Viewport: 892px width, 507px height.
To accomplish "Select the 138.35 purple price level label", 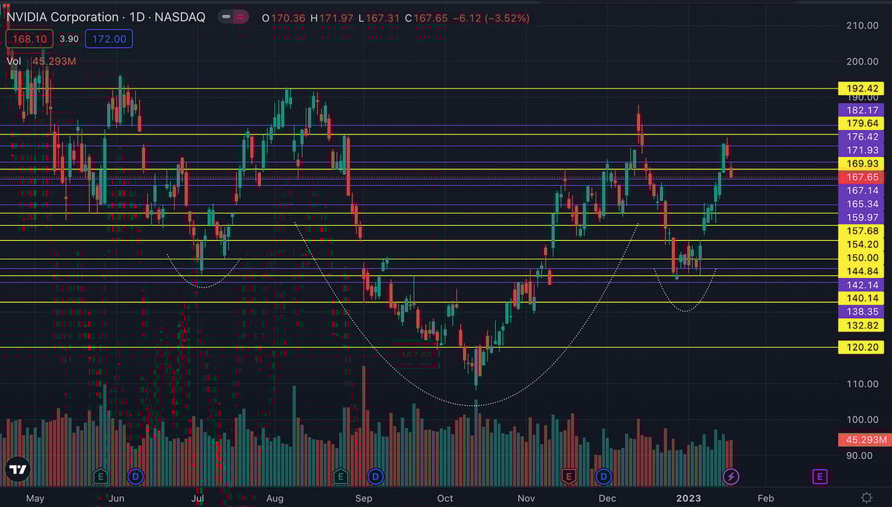I will click(862, 311).
